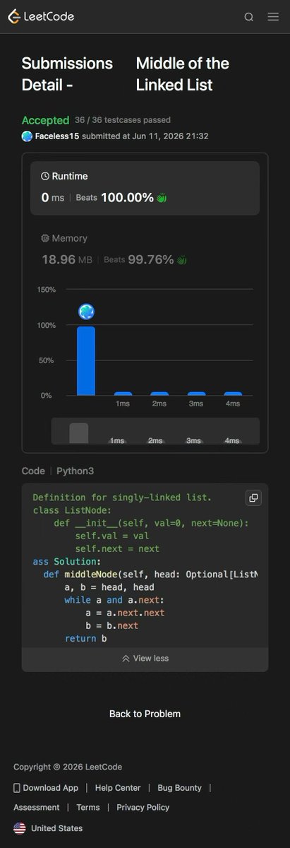Image resolution: width=290 pixels, height=848 pixels.
Task: Select the Runtime stats card
Action: click(145, 188)
